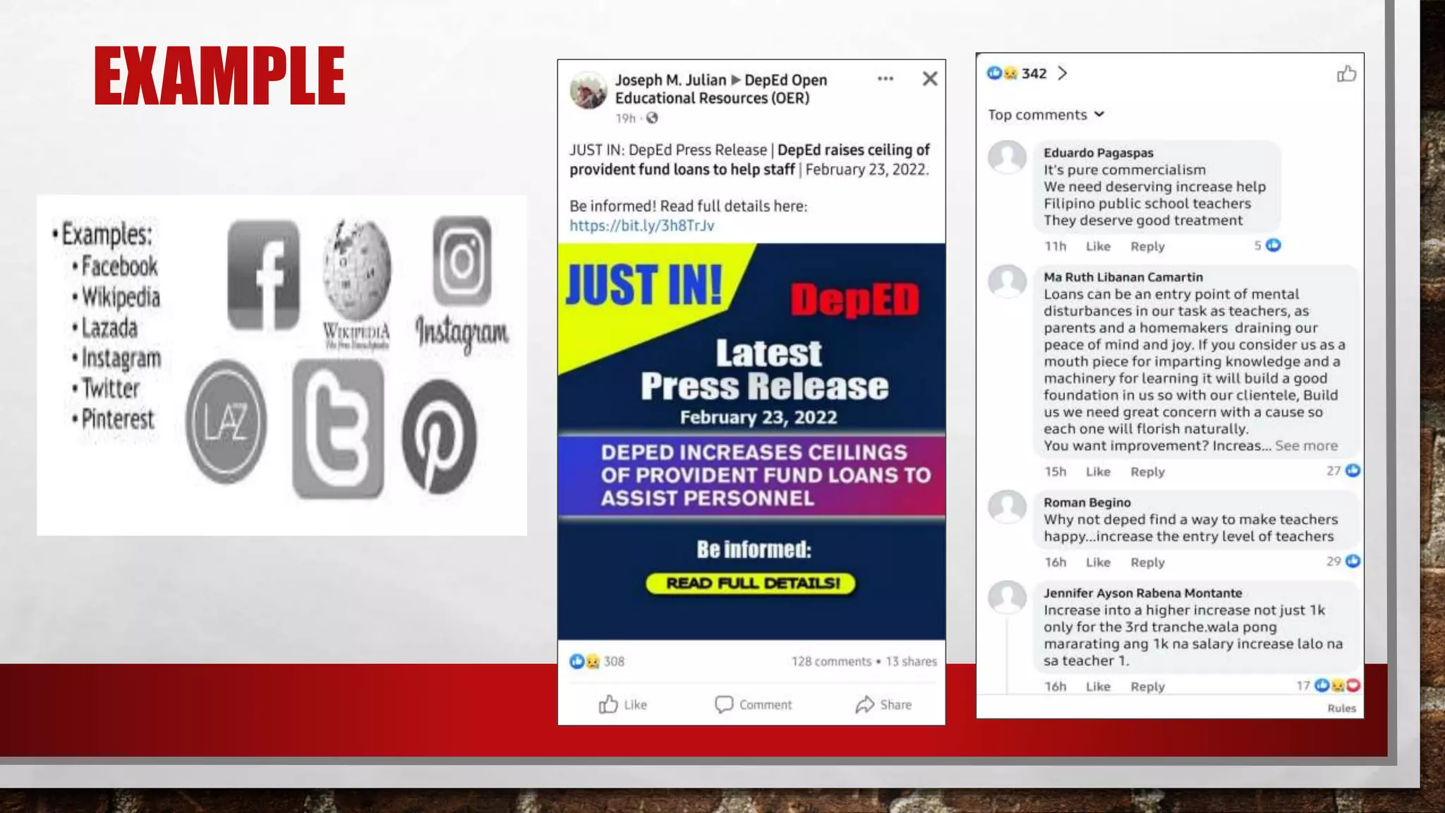Screen dimensions: 1445x813
Task: Like Eduardo Pagaspas's comment
Action: tap(1098, 246)
